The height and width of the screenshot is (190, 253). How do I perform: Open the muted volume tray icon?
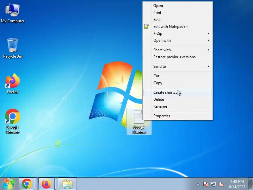221,184
